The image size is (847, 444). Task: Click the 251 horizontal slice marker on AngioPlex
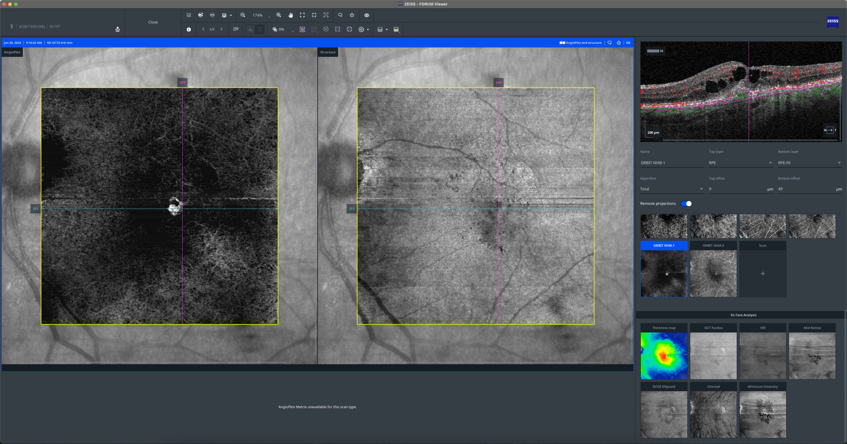pos(35,209)
